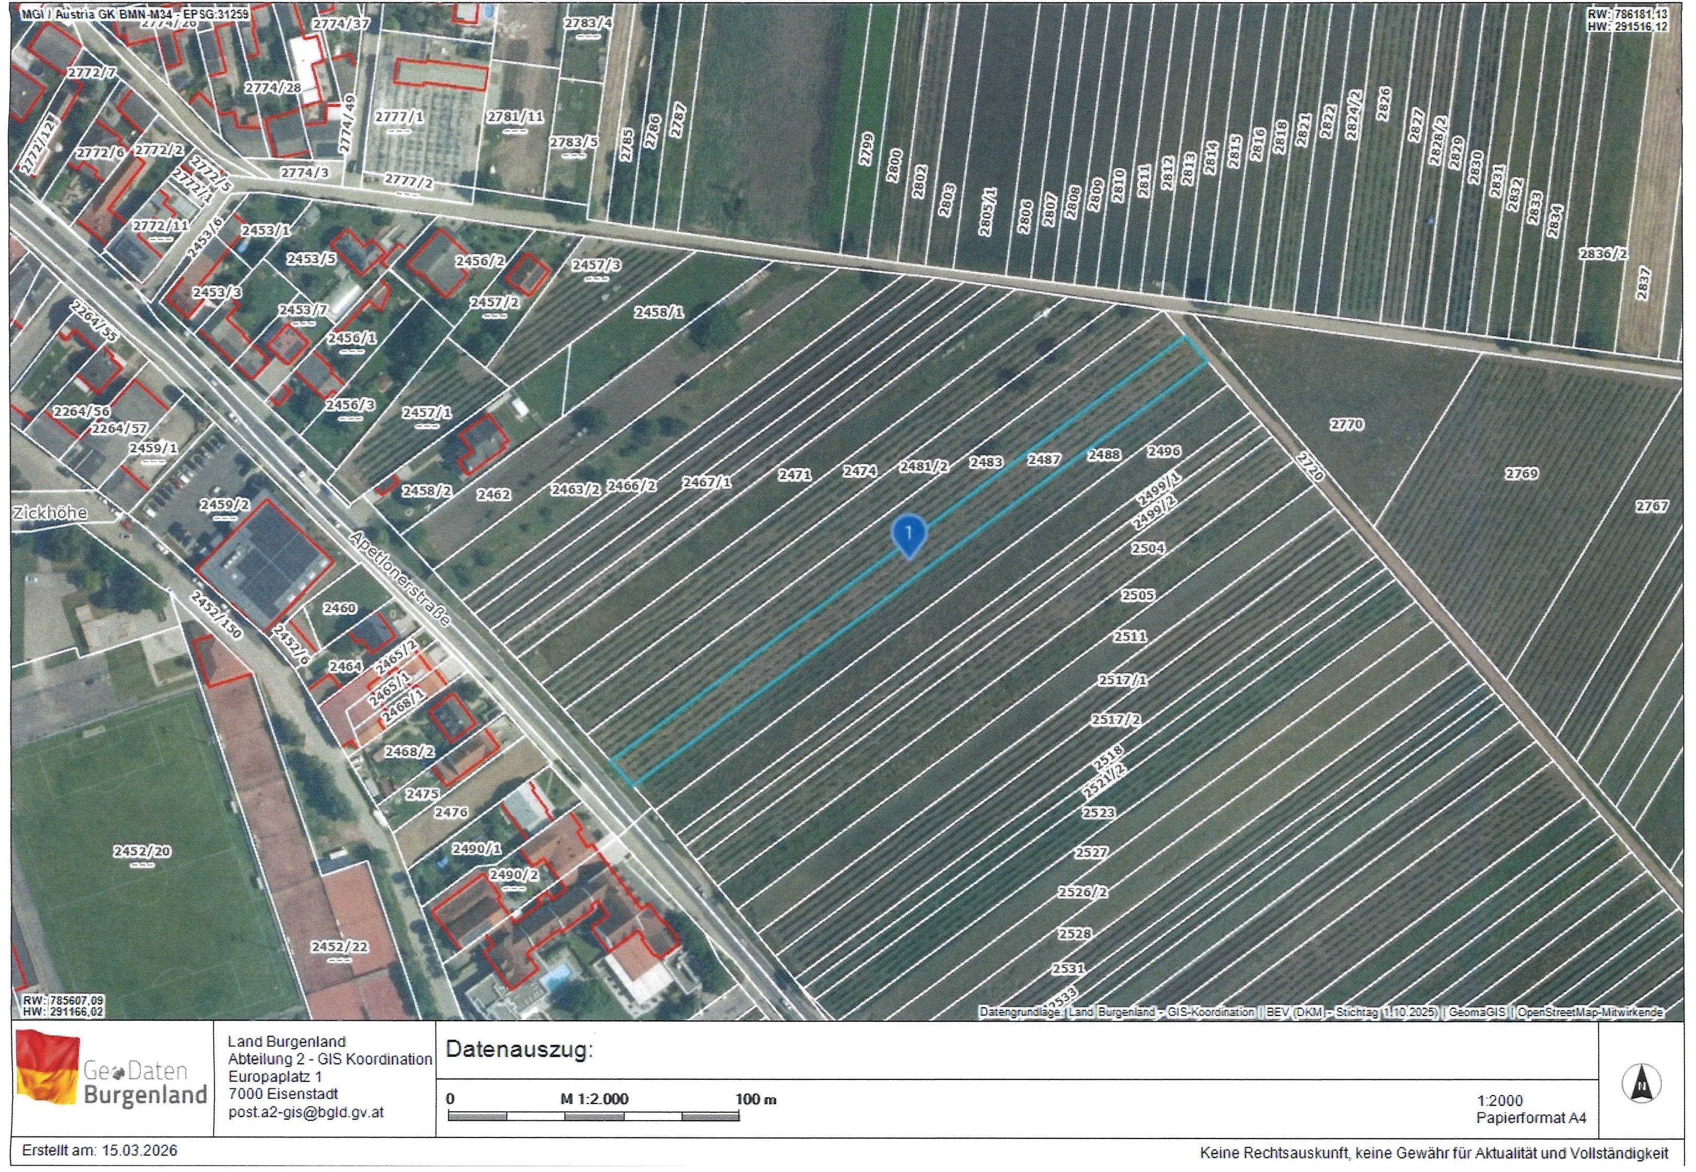Select parcel label 2769
The width and height of the screenshot is (1696, 1172).
point(1521,474)
